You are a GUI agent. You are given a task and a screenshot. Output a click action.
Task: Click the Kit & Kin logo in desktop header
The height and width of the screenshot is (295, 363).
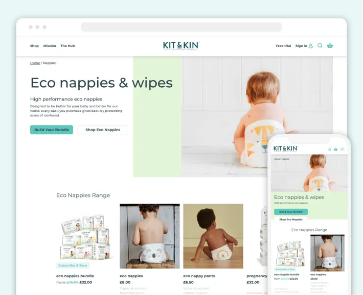pyautogui.click(x=181, y=45)
